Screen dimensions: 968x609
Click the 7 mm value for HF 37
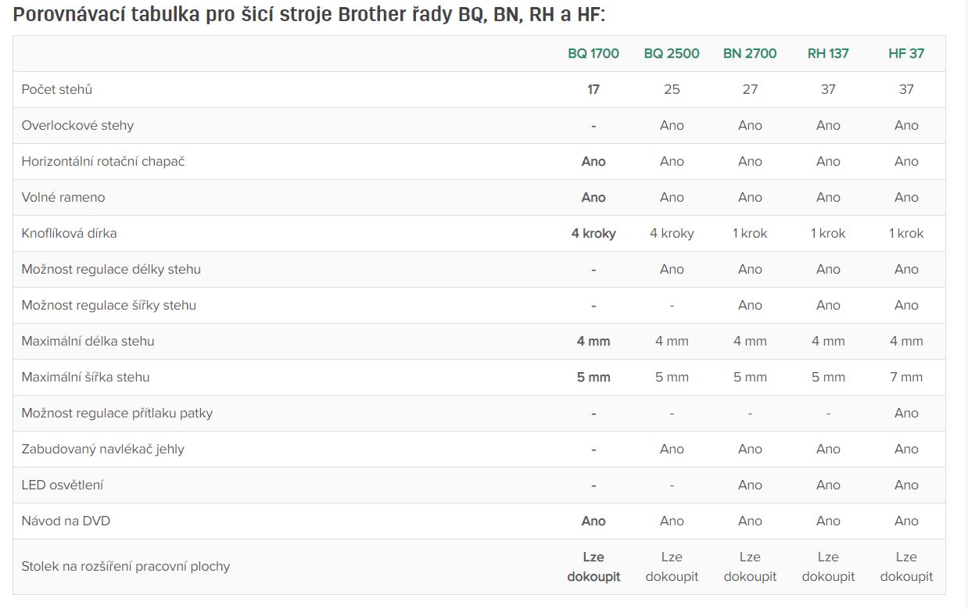tap(906, 377)
